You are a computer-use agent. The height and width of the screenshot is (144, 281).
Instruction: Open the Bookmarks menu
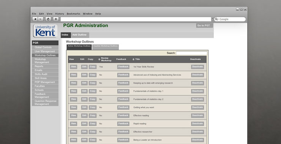tap(73, 14)
